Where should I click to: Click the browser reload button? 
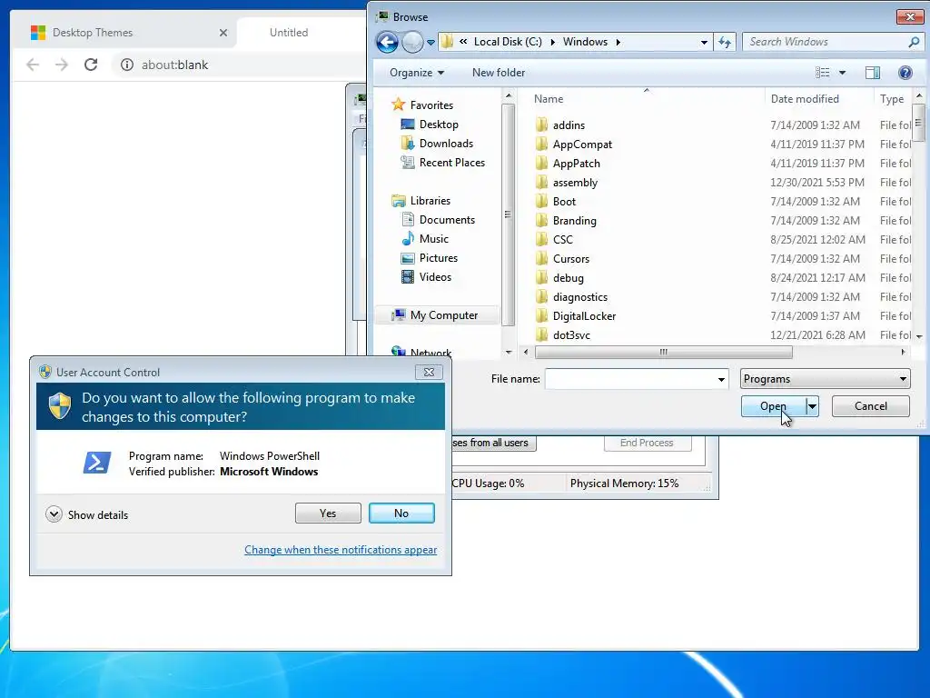click(x=91, y=65)
